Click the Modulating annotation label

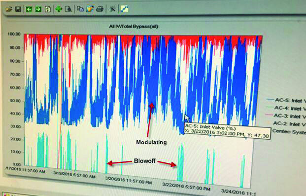click(151, 142)
